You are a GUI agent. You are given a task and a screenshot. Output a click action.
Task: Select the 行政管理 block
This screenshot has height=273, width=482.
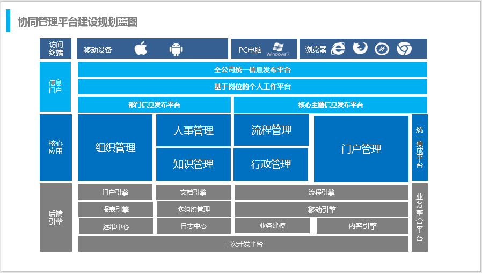coord(272,164)
